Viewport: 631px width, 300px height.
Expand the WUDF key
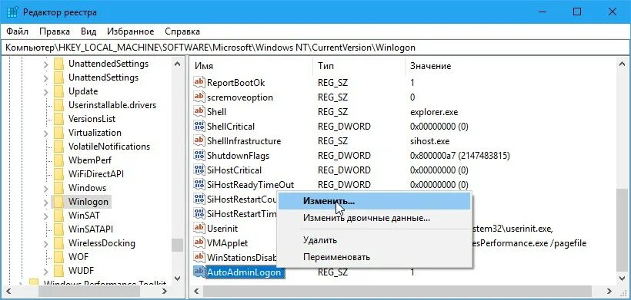point(46,271)
